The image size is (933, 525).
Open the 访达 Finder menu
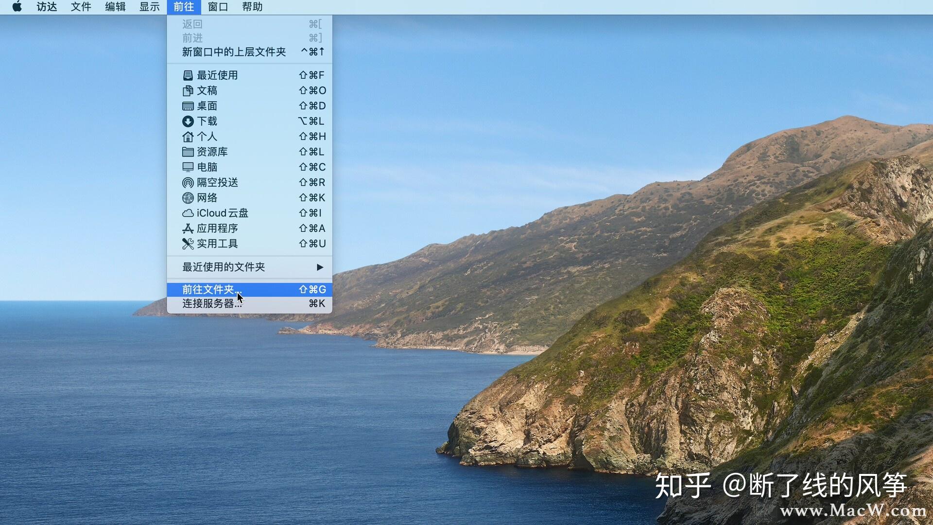coord(47,7)
